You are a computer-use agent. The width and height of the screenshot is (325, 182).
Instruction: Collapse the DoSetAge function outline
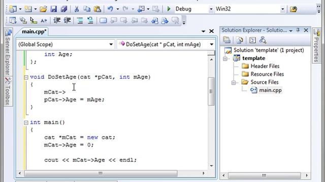point(26,77)
